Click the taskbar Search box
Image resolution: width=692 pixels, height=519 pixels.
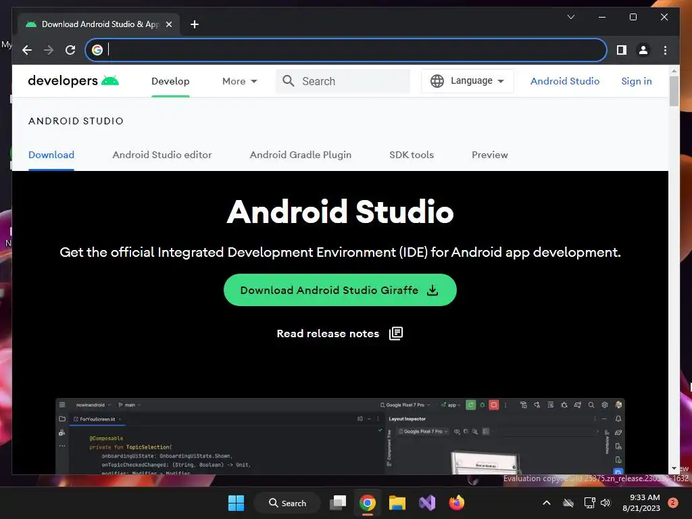[287, 503]
